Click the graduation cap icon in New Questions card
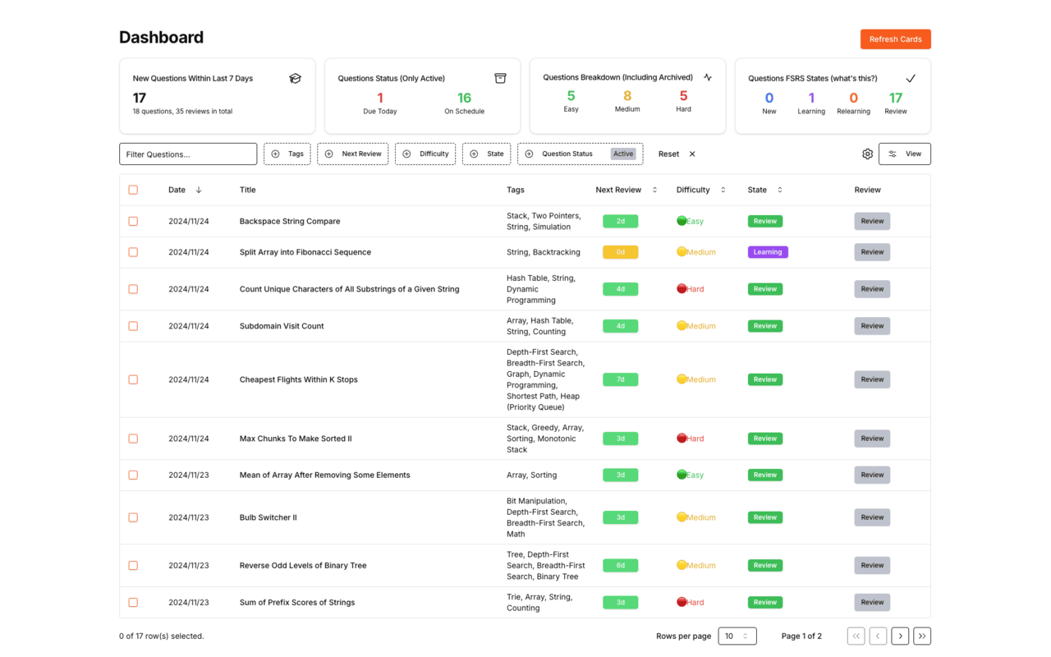This screenshot has height=657, width=1051. (x=295, y=79)
